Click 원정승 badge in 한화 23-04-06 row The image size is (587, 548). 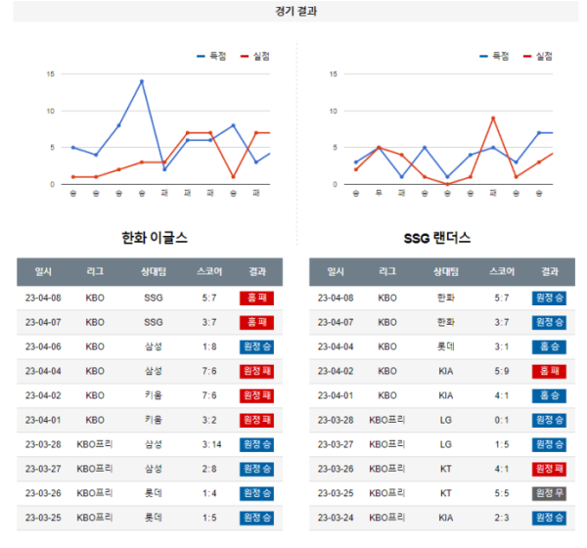click(x=256, y=346)
